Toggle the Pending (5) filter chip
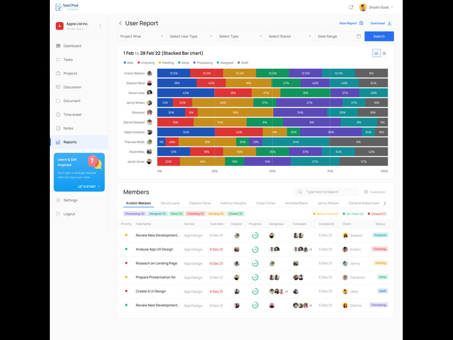453x340 pixels. (x=216, y=214)
